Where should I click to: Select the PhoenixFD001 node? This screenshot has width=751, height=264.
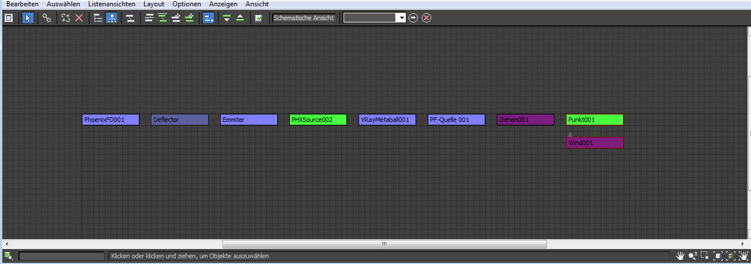(x=111, y=120)
